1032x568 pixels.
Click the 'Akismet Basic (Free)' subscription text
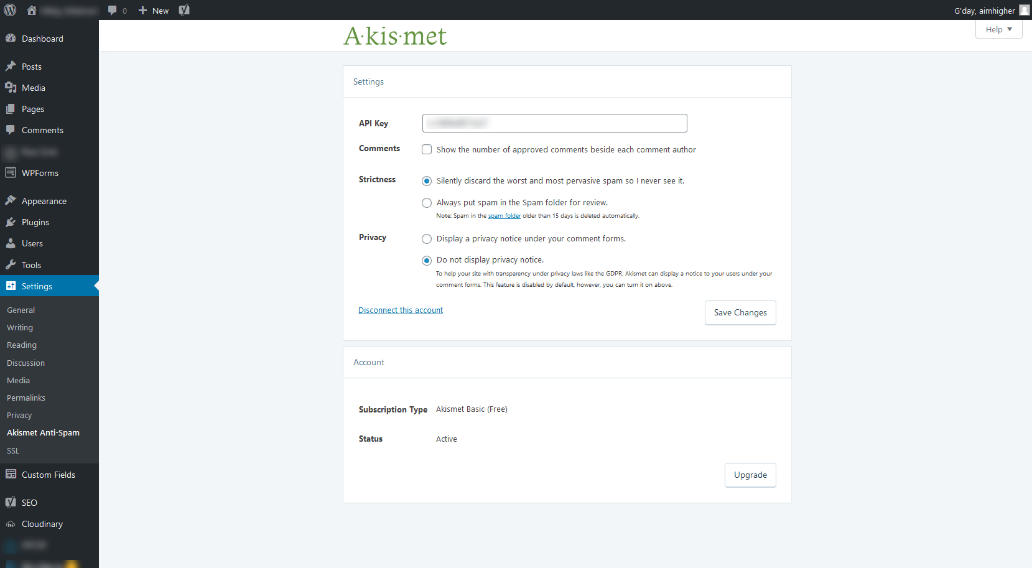[x=472, y=409]
